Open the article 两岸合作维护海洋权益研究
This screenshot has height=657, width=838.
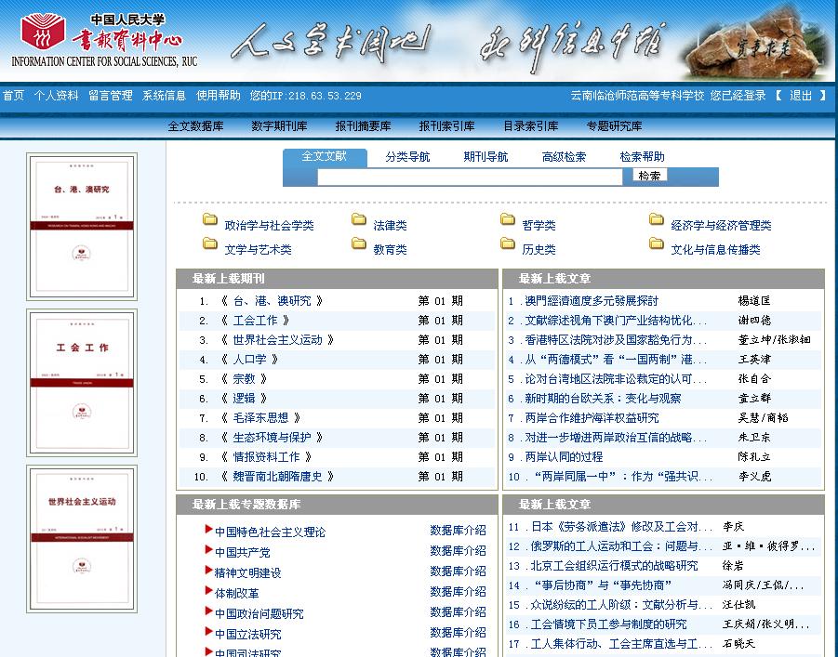pos(592,418)
